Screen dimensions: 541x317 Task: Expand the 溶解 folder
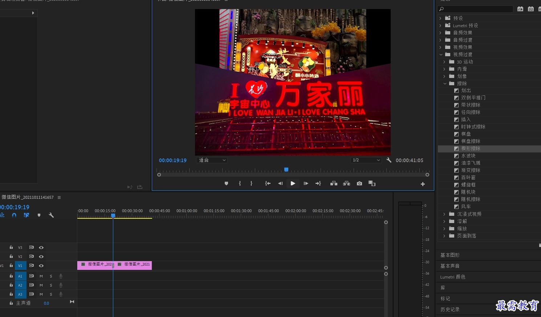pyautogui.click(x=444, y=221)
